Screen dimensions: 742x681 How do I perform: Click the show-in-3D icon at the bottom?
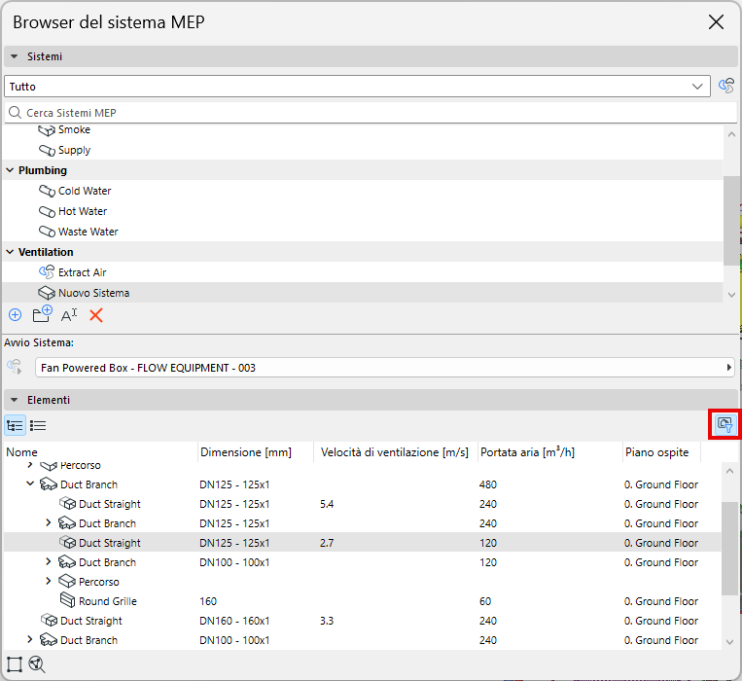click(x=37, y=663)
